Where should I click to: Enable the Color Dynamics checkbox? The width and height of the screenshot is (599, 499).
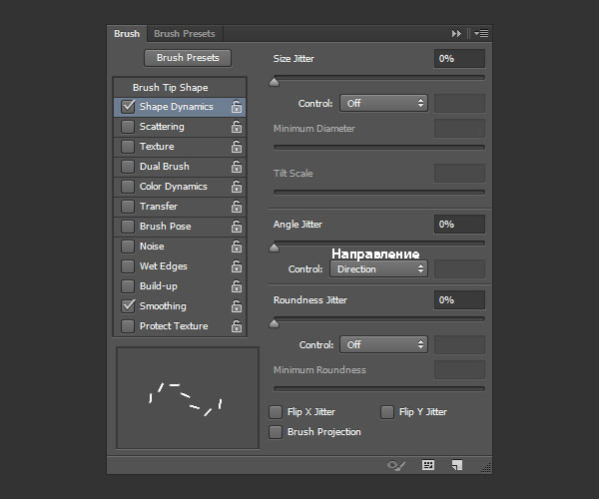tap(128, 187)
